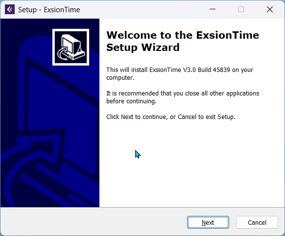Close the ExsionTime Setup window
The height and width of the screenshot is (236, 285).
tap(270, 9)
